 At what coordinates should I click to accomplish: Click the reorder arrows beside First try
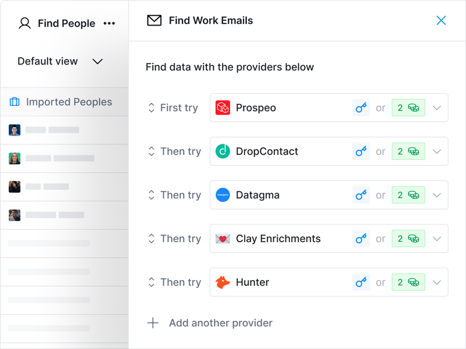[151, 108]
